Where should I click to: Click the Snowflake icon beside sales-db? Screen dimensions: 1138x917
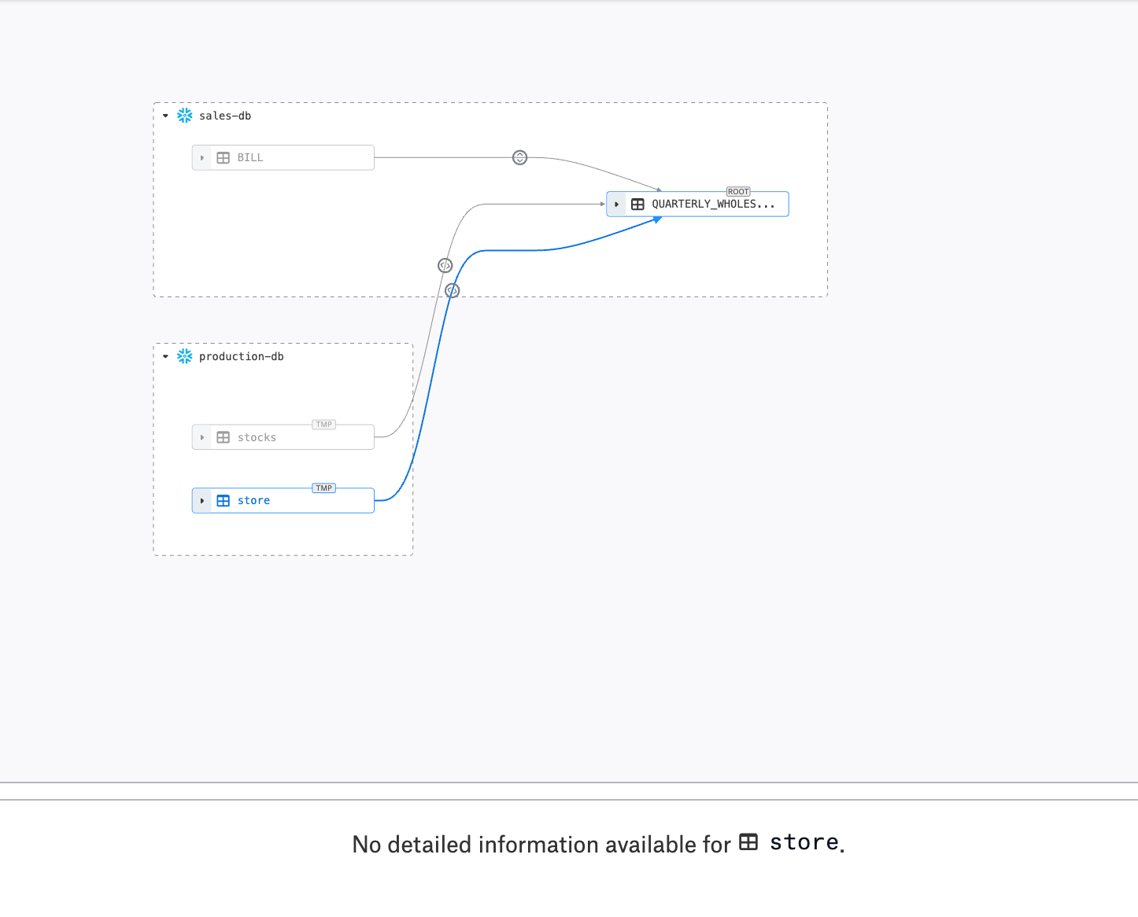pos(185,116)
